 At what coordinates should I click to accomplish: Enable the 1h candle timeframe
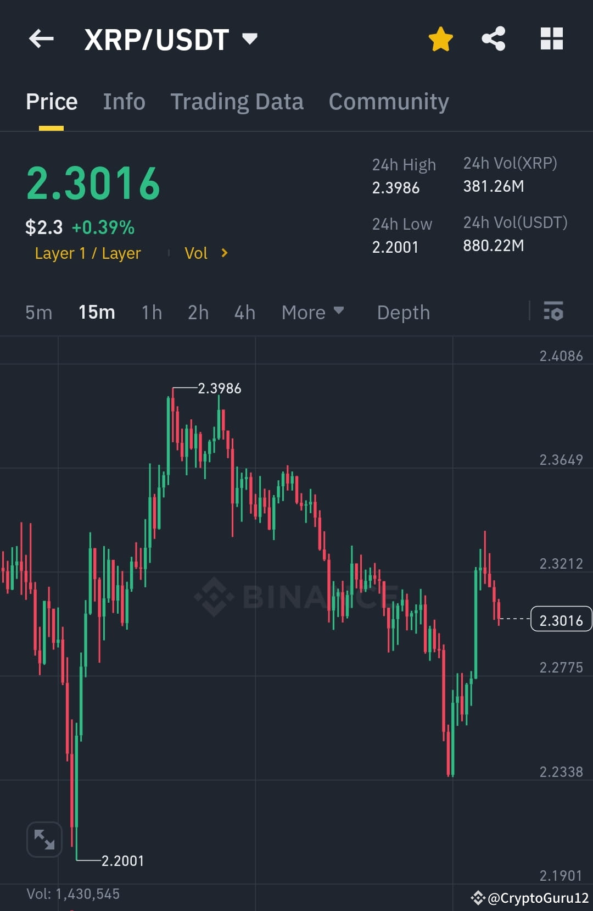tap(151, 312)
